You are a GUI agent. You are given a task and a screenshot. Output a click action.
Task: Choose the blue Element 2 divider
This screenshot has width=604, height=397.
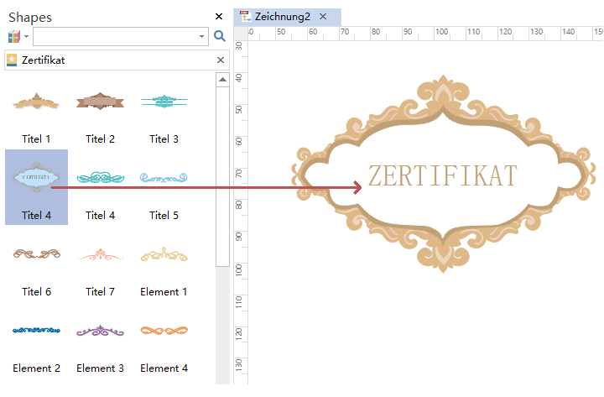point(36,331)
